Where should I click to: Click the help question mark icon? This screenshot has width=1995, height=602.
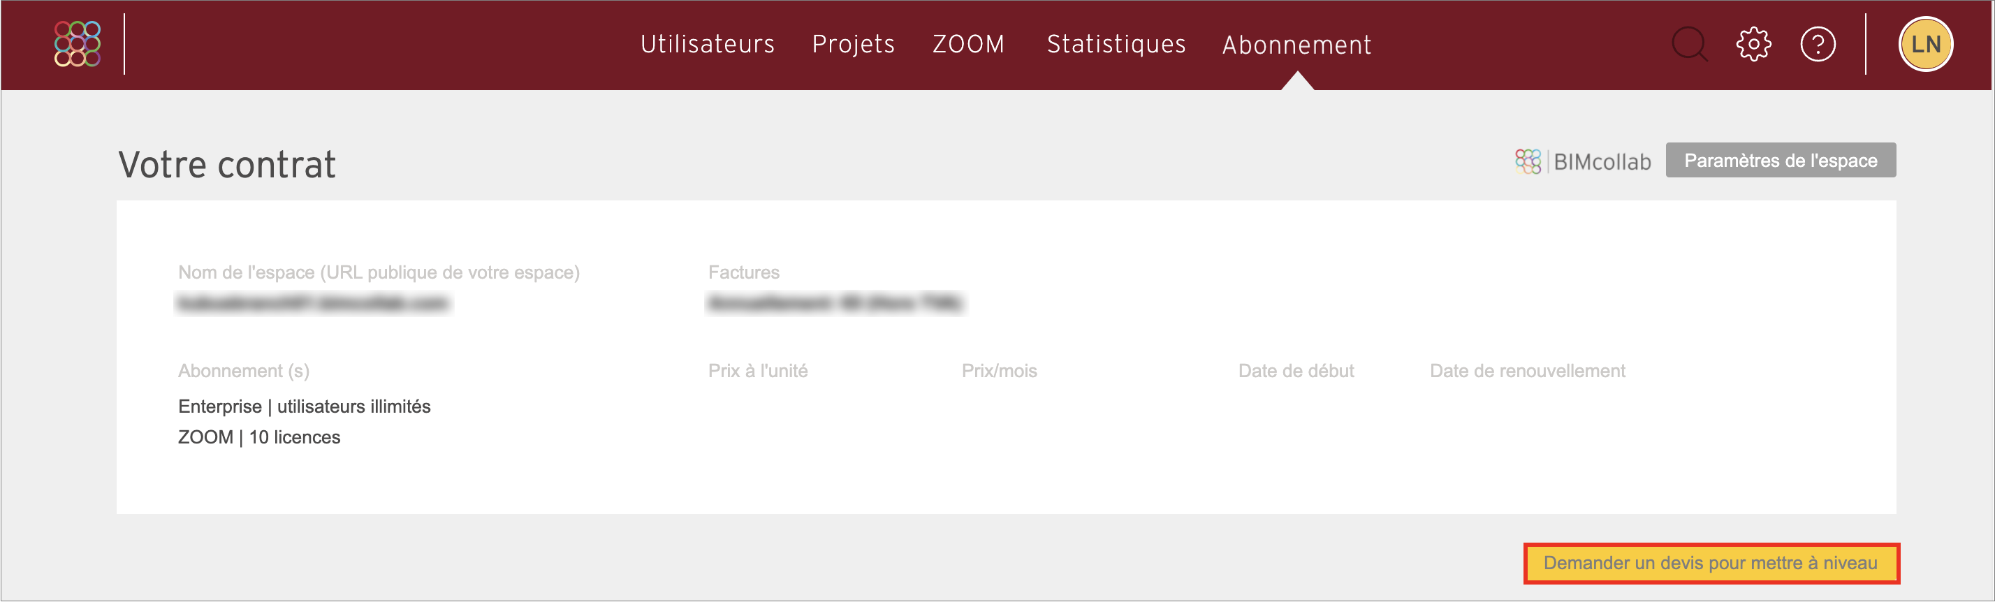pos(1818,44)
